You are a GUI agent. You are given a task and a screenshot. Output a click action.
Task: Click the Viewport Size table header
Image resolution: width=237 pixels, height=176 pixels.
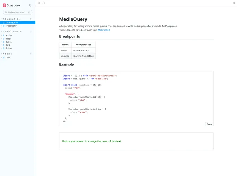(83, 45)
